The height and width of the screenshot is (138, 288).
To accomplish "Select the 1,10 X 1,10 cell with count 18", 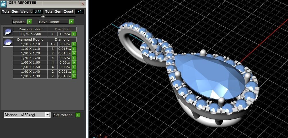I will [30, 44].
